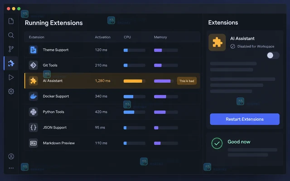
Task: Click the JSON Support braces icon
Action: coord(33,128)
